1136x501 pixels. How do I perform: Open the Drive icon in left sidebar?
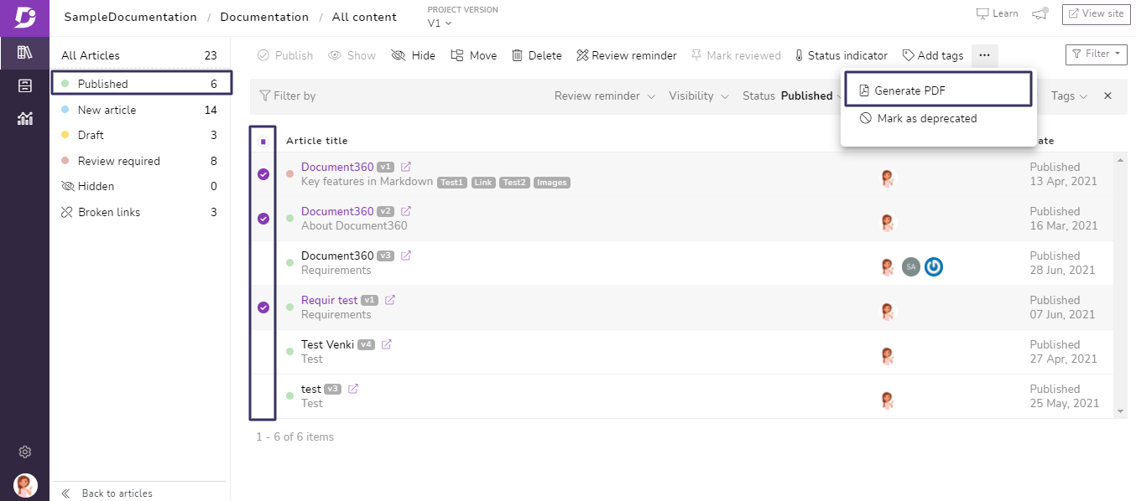coord(24,85)
